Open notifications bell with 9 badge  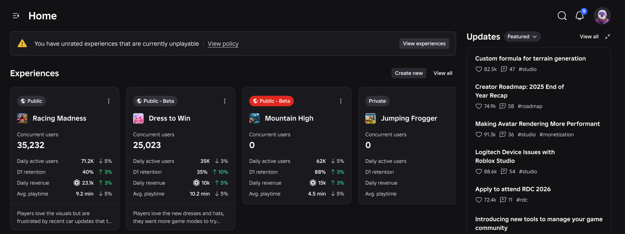[x=580, y=16]
